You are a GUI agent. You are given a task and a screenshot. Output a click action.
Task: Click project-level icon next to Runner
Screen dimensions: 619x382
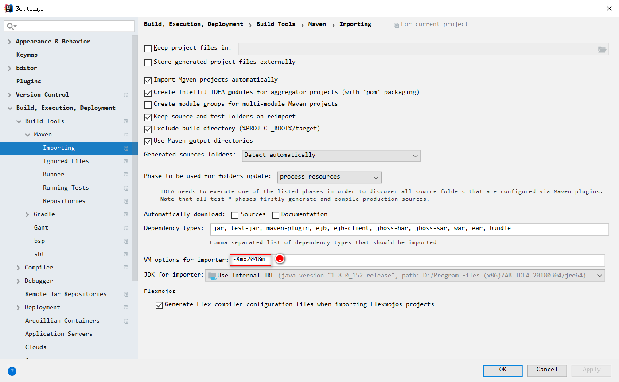pyautogui.click(x=126, y=175)
